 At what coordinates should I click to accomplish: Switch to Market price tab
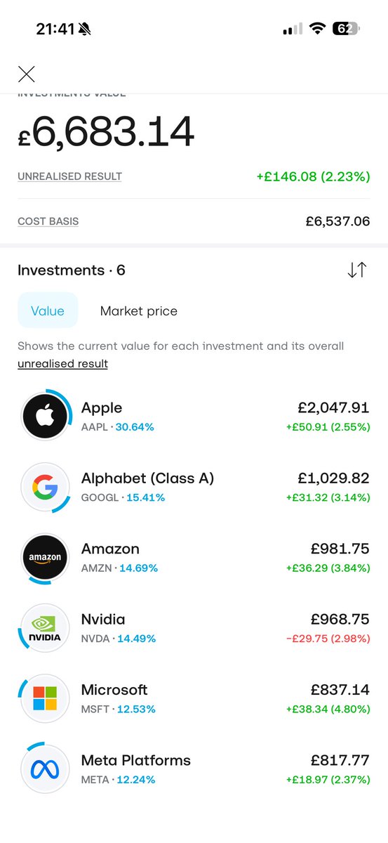pyautogui.click(x=139, y=311)
